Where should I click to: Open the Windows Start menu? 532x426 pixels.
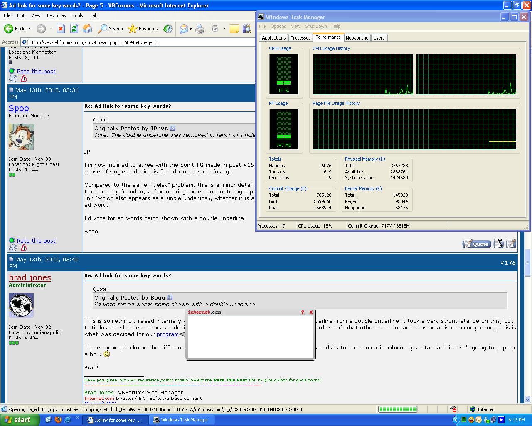[20, 420]
